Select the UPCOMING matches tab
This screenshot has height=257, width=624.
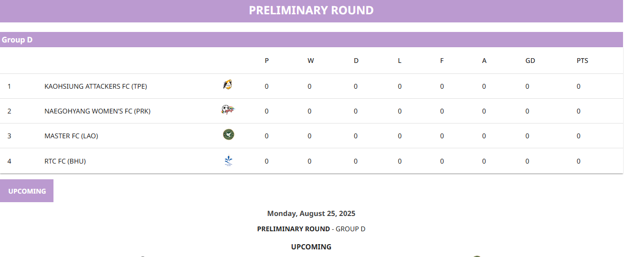(27, 191)
